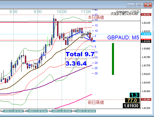Image resolution: width=154 pixels, height=117 pixels.
Task: Click the small black 1.81930 axis price tag
Action: pyautogui.click(x=146, y=41)
